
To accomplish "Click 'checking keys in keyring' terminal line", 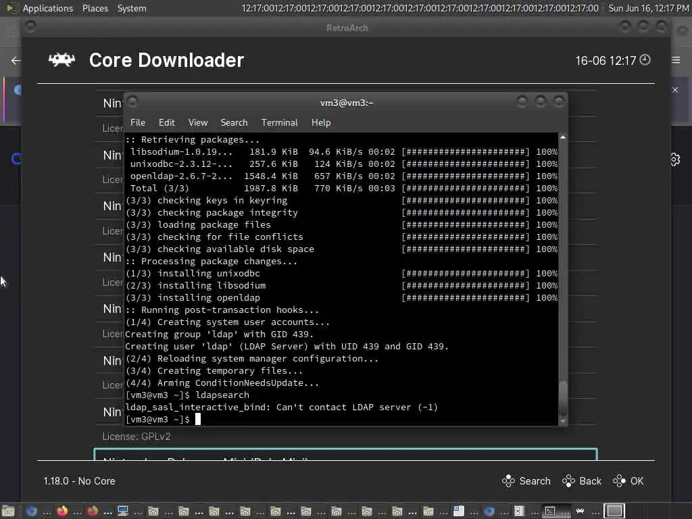I will [x=341, y=200].
